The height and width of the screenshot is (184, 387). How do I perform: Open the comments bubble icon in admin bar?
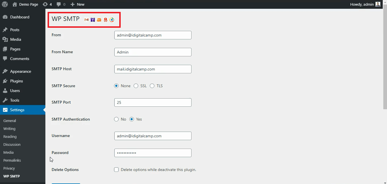(x=59, y=4)
